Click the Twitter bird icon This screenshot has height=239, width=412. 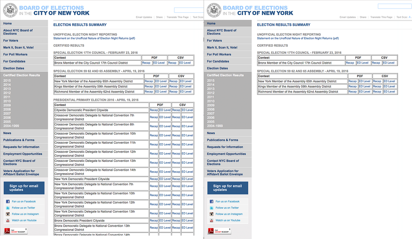tap(9, 207)
